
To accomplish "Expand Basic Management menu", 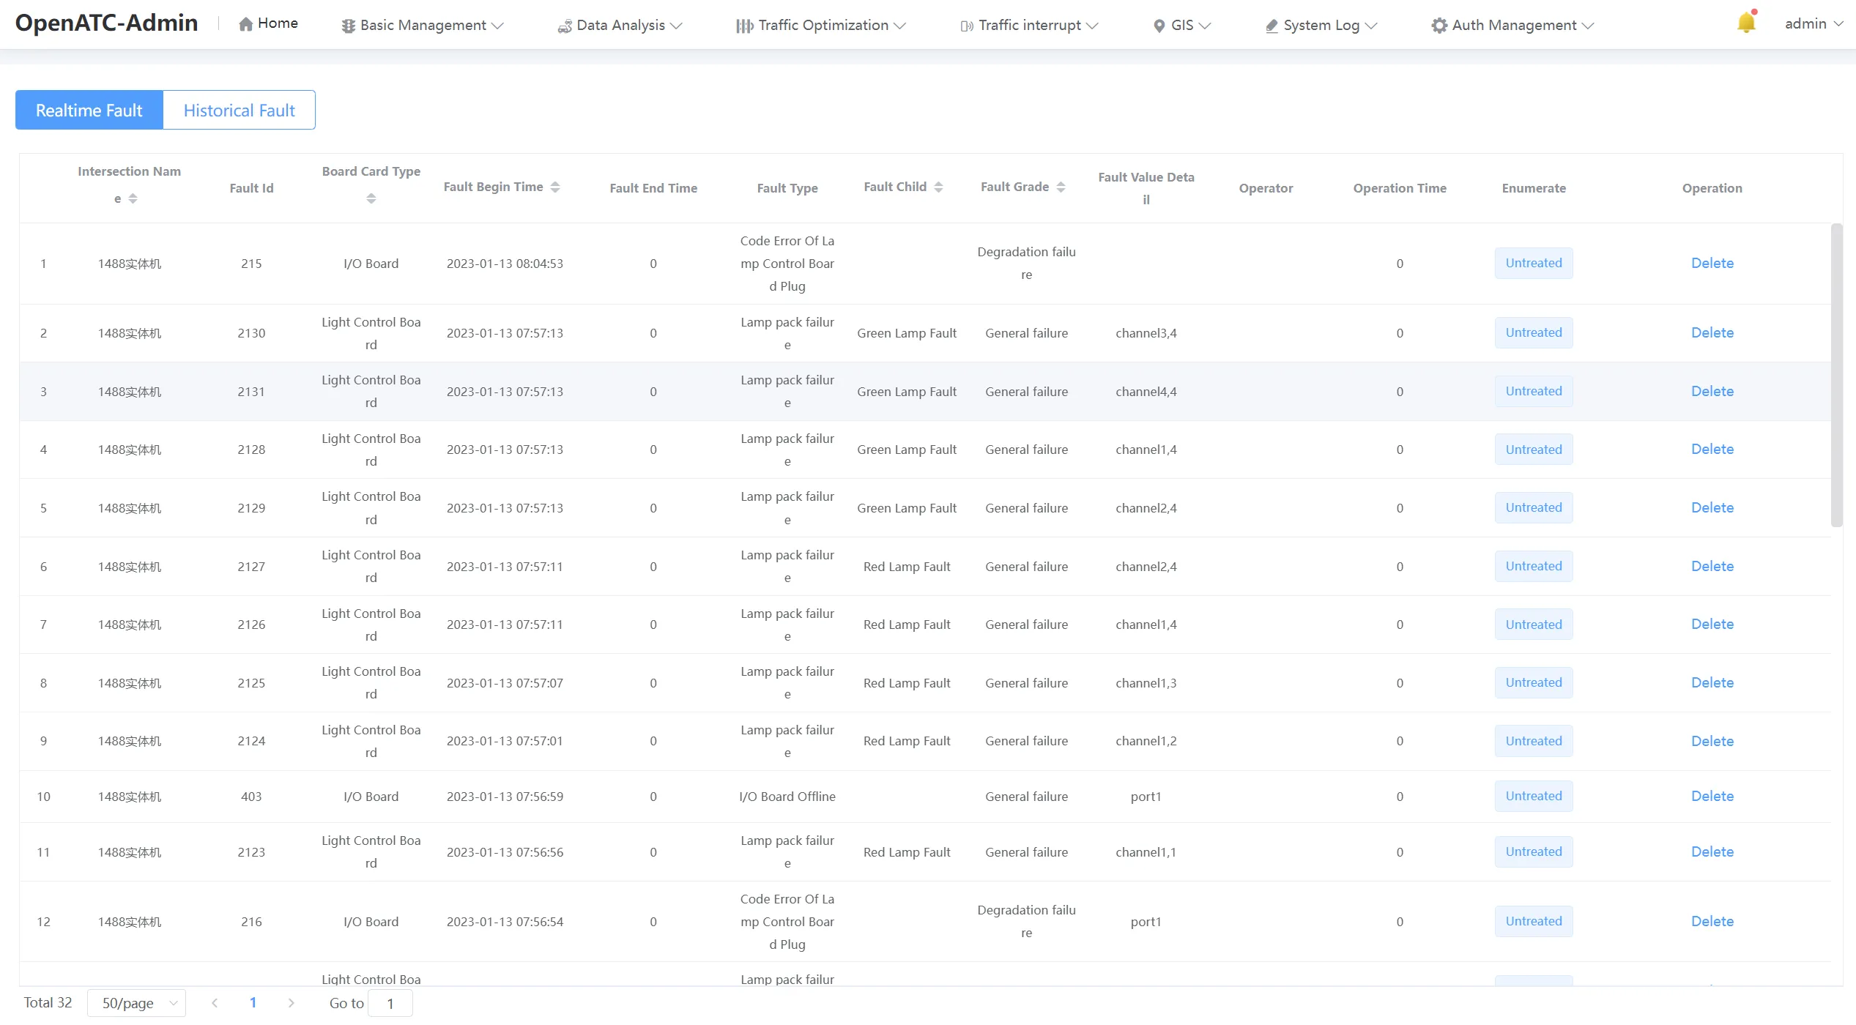I will (423, 26).
